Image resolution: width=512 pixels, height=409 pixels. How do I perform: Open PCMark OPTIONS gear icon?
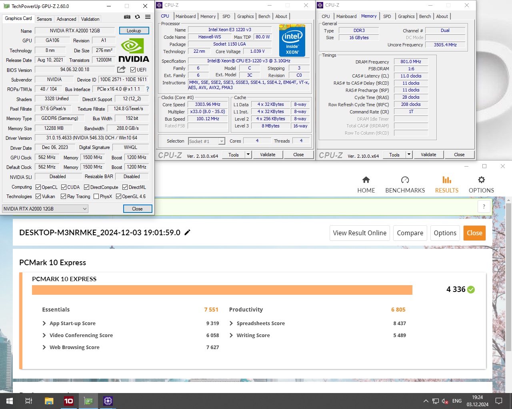[x=481, y=180]
